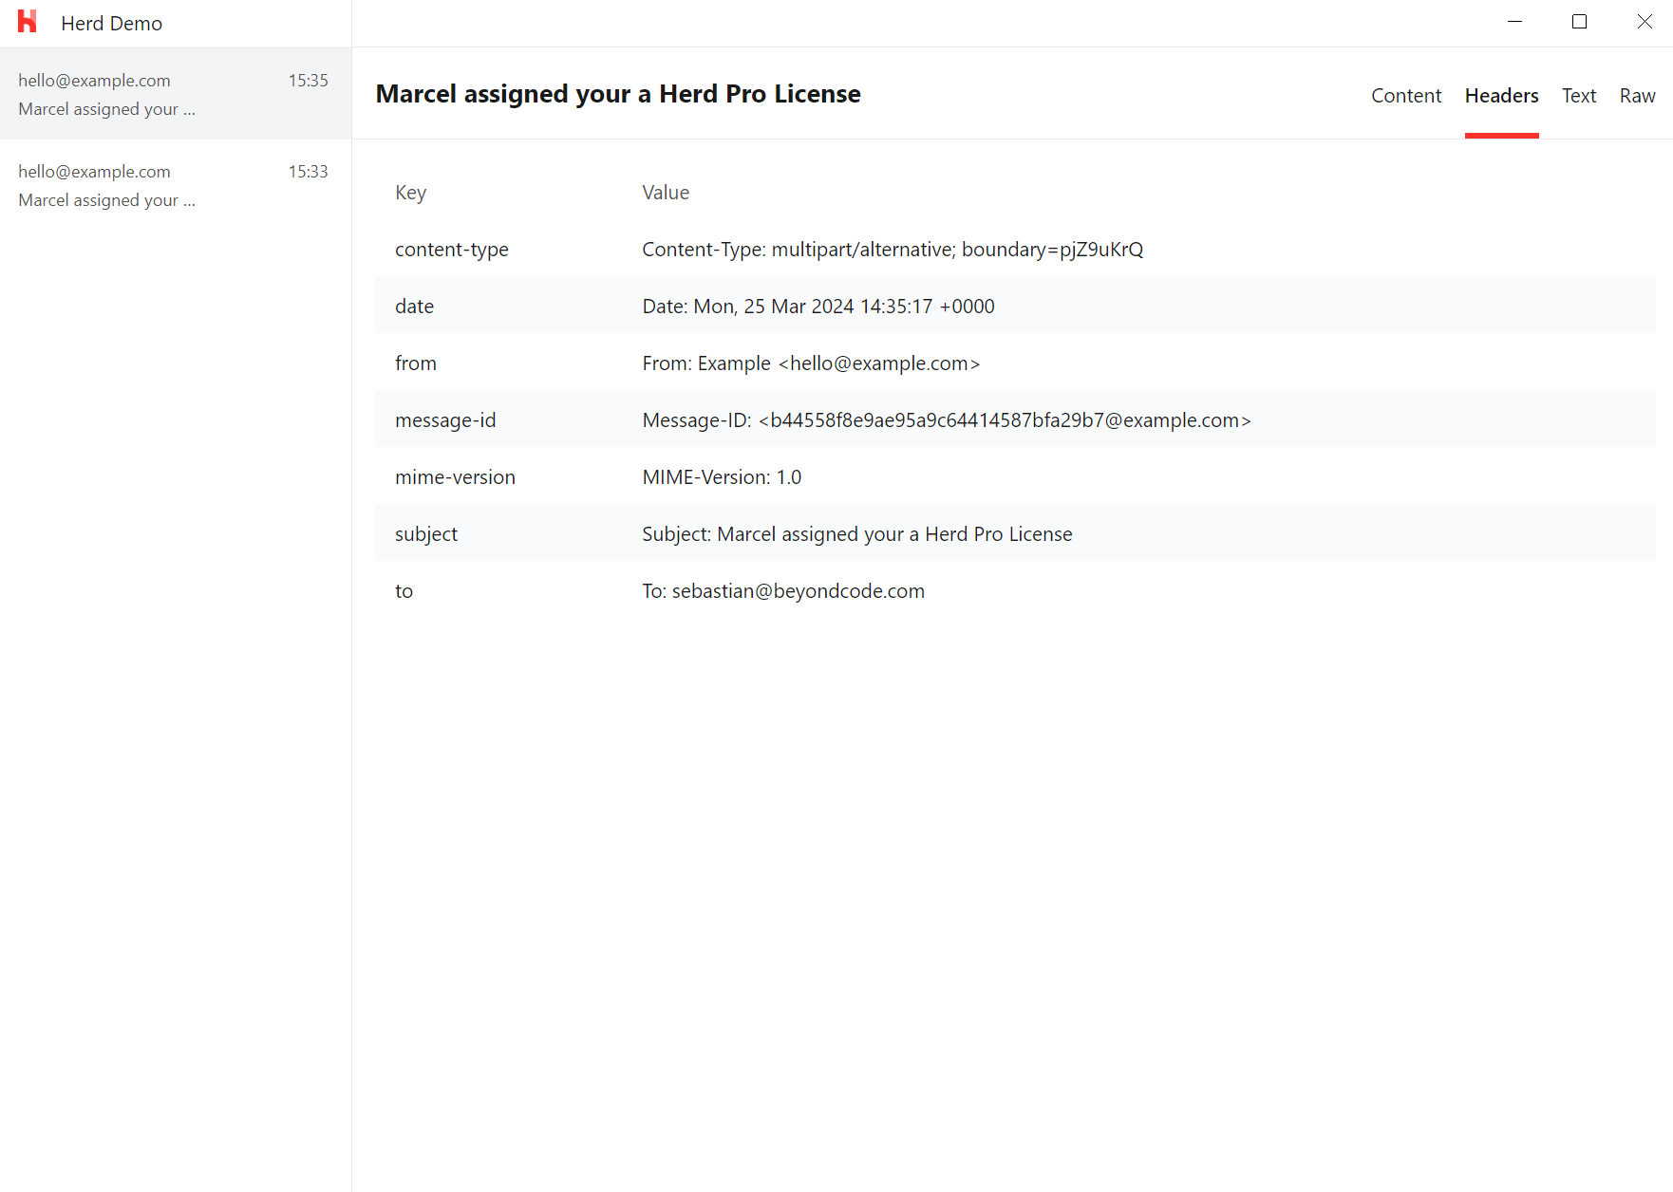
Task: Open the email received at 15:33
Action: (x=175, y=185)
